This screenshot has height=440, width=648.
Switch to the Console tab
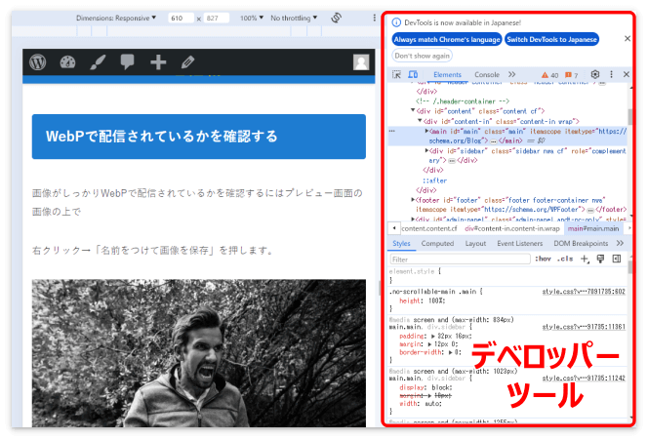[487, 75]
